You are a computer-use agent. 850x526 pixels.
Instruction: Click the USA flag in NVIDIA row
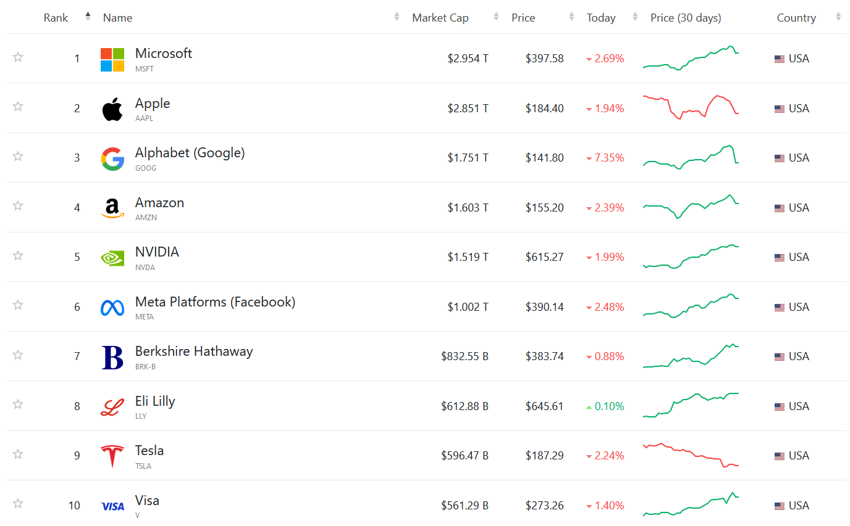pos(780,258)
